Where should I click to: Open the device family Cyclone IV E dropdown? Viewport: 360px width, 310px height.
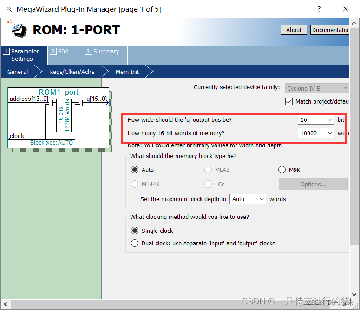(317, 88)
